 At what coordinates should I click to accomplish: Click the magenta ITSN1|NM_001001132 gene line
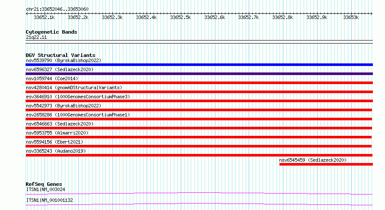pyautogui.click(x=199, y=204)
